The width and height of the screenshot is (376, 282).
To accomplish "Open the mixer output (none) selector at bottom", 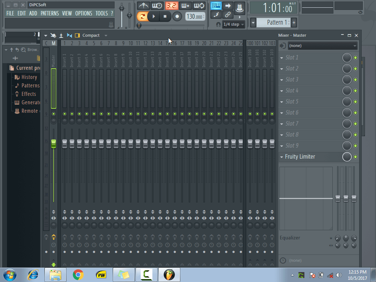I will [318, 260].
